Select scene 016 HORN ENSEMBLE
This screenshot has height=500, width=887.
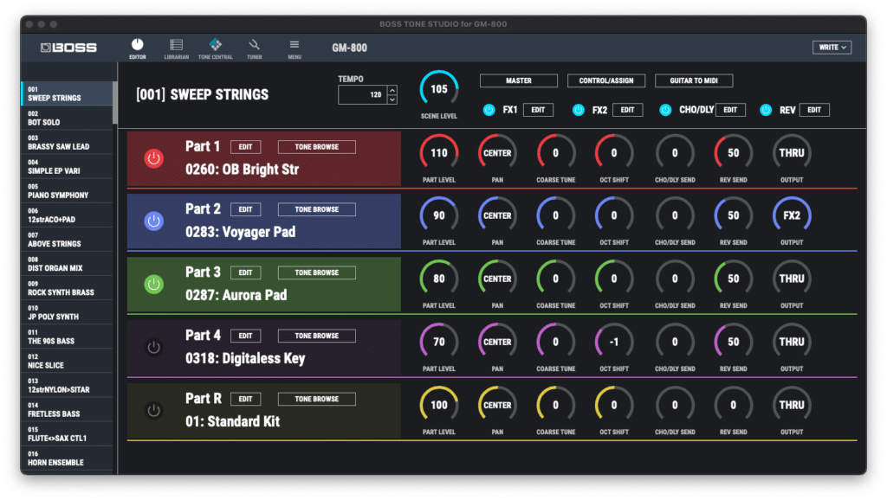click(67, 458)
